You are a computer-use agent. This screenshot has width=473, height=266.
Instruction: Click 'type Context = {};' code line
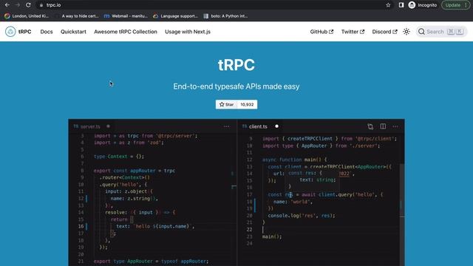click(x=119, y=157)
